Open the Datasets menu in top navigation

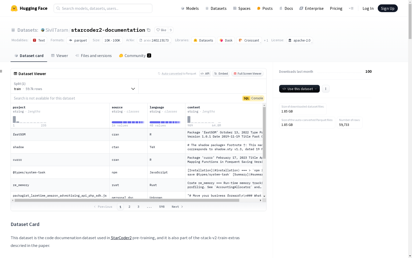[x=216, y=8]
